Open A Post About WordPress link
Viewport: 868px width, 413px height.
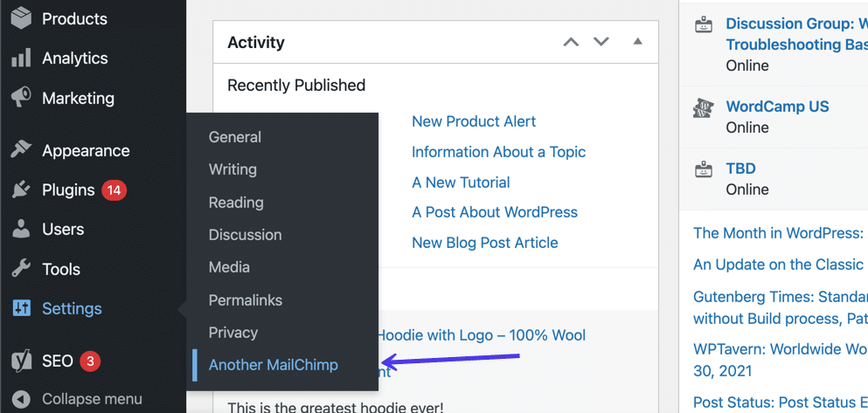click(x=494, y=212)
